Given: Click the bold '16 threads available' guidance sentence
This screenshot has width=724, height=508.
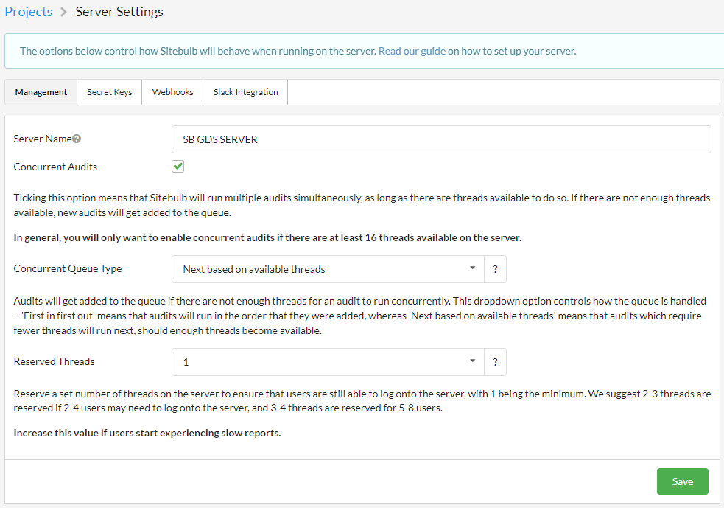Looking at the screenshot, I should (267, 237).
